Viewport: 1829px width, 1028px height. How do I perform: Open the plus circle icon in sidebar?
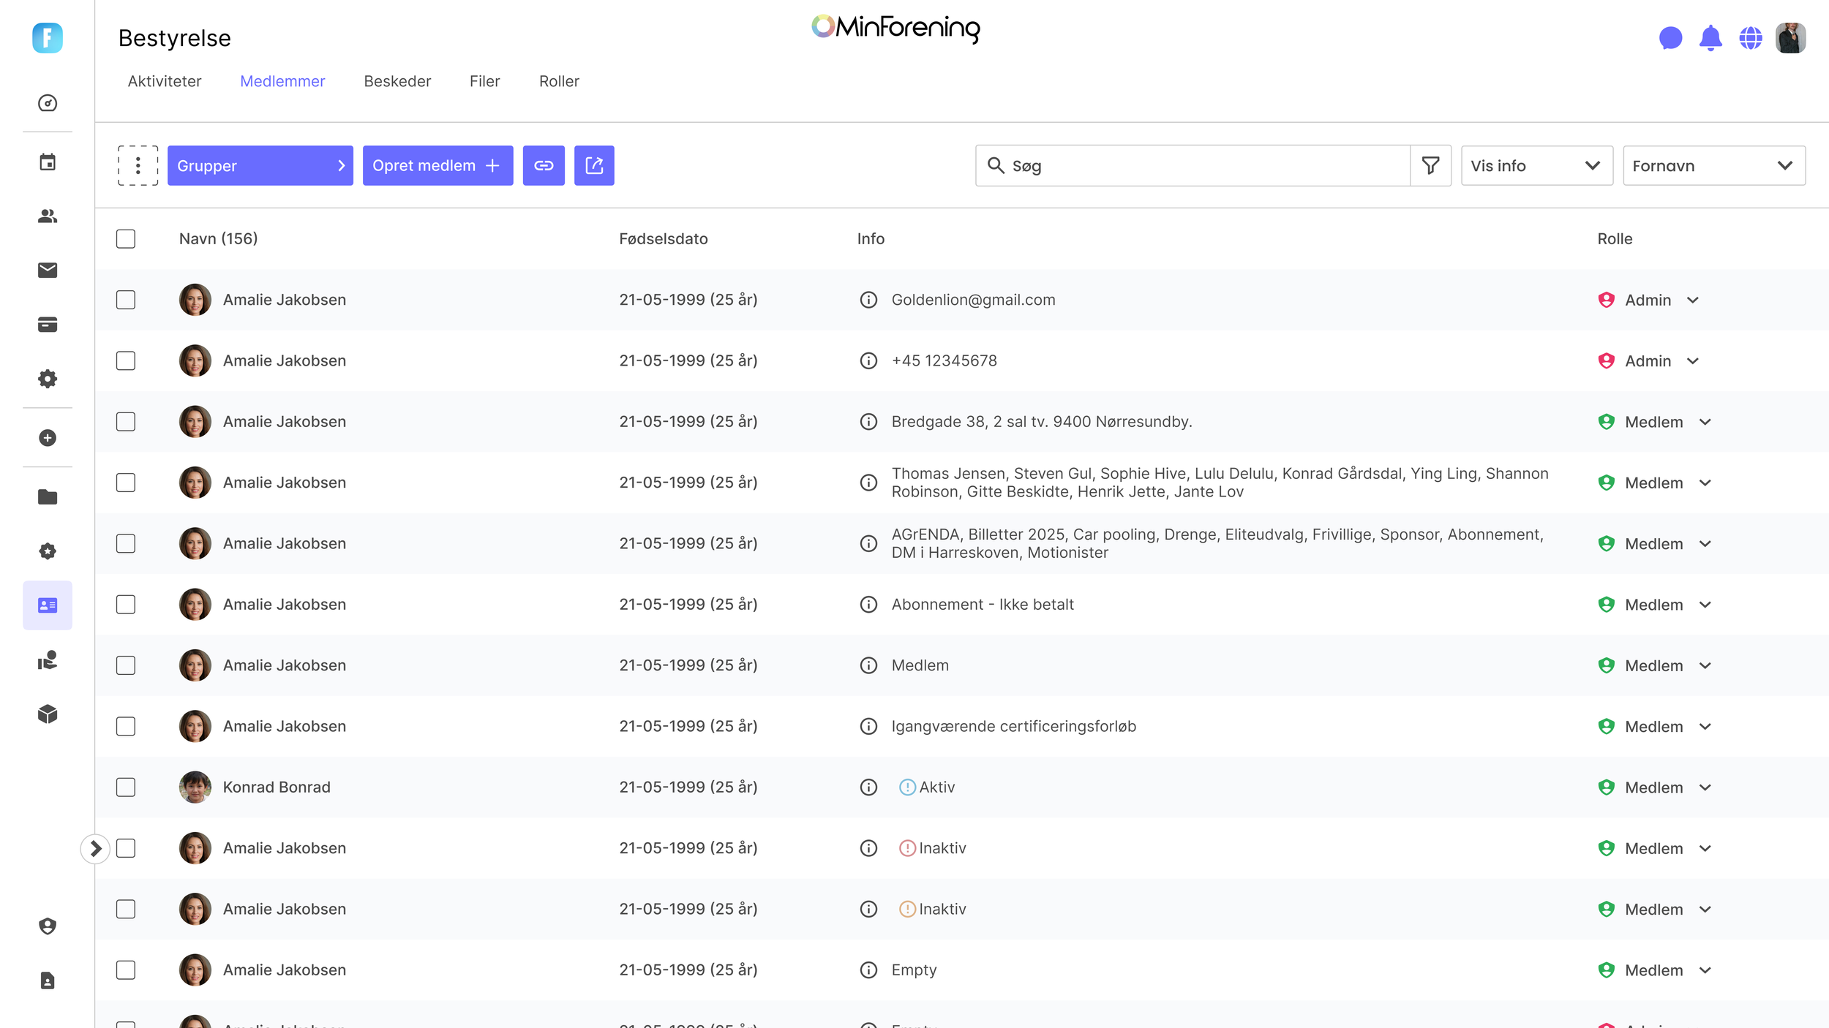click(x=48, y=438)
